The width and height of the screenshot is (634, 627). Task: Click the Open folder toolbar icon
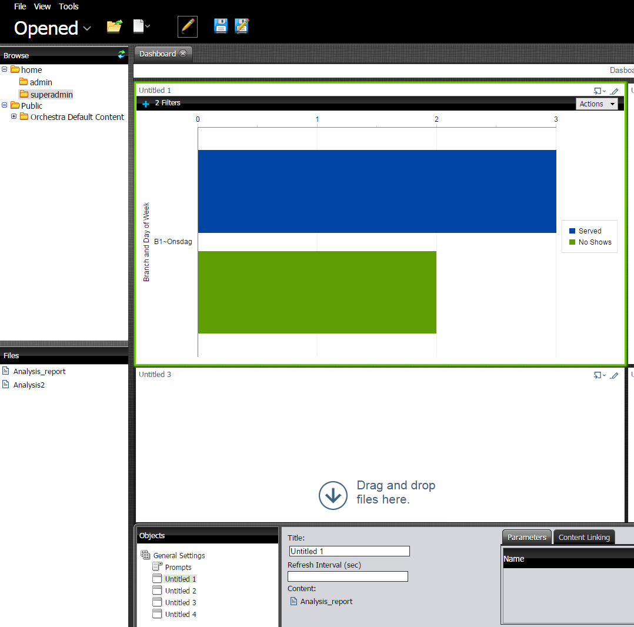(114, 26)
